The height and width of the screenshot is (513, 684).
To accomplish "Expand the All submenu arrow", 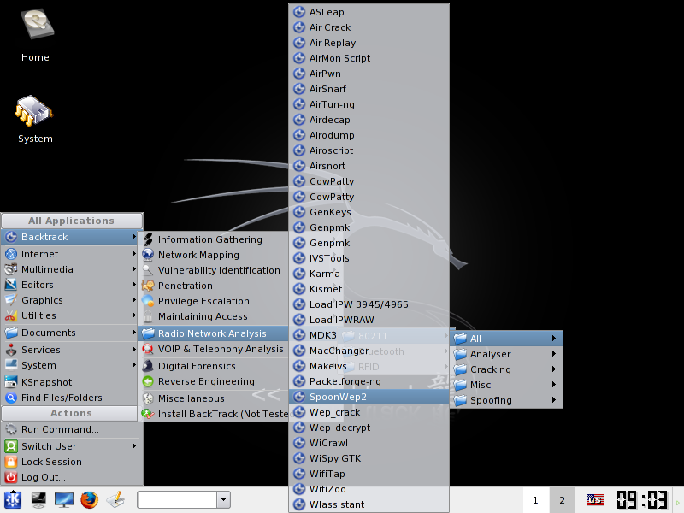I will 553,339.
